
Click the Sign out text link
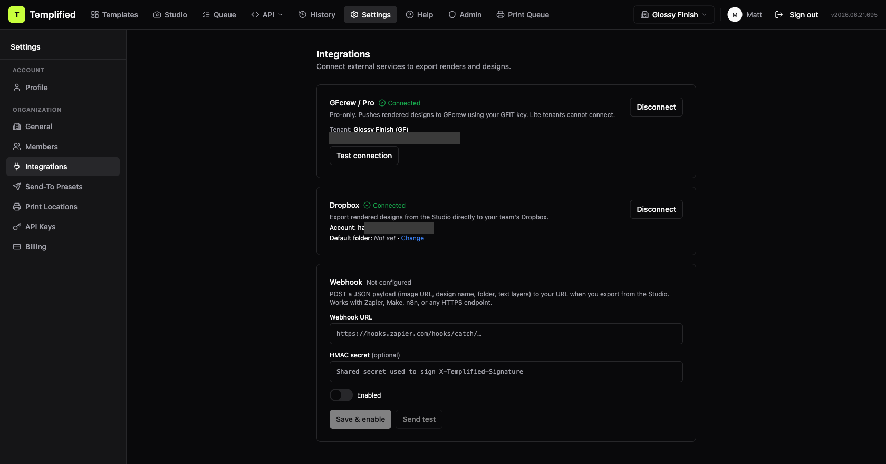[x=804, y=15]
